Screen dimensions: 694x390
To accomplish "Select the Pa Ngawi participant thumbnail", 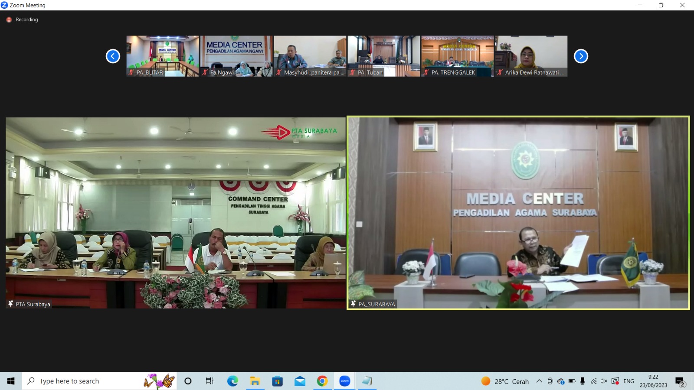I will click(x=236, y=56).
